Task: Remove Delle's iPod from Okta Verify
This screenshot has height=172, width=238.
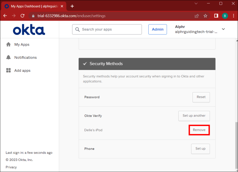Action: (x=199, y=130)
